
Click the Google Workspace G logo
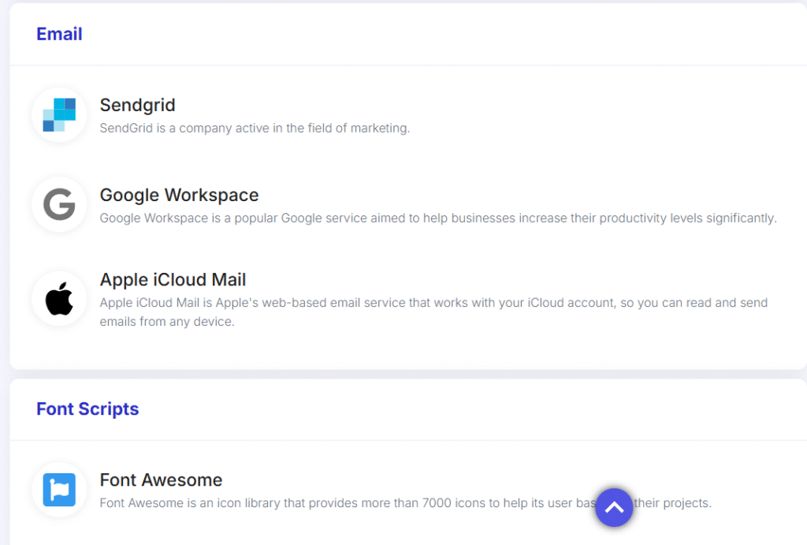coord(59,205)
